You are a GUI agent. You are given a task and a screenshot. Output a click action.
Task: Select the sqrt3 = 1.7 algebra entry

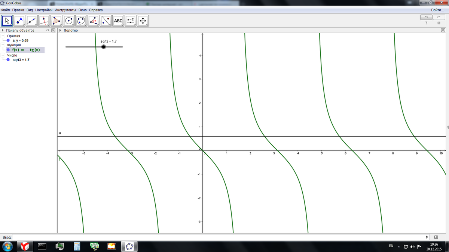pos(21,60)
